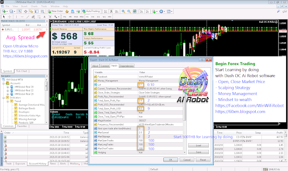Image resolution: width=288 pixels, height=171 pixels.
Task: Toggle the AutoTrading button
Action: pos(91,11)
